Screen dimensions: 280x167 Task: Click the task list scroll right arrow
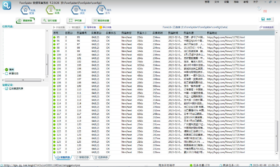pyautogui.click(x=44, y=80)
